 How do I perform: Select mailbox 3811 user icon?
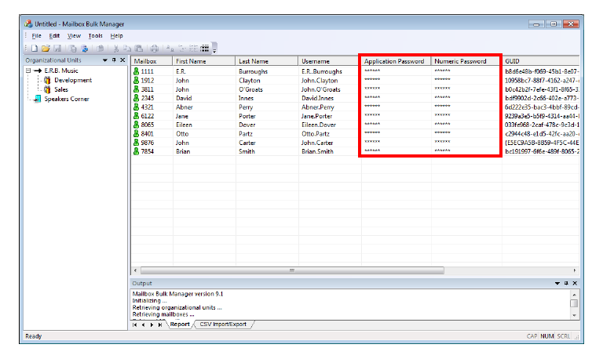(x=136, y=89)
